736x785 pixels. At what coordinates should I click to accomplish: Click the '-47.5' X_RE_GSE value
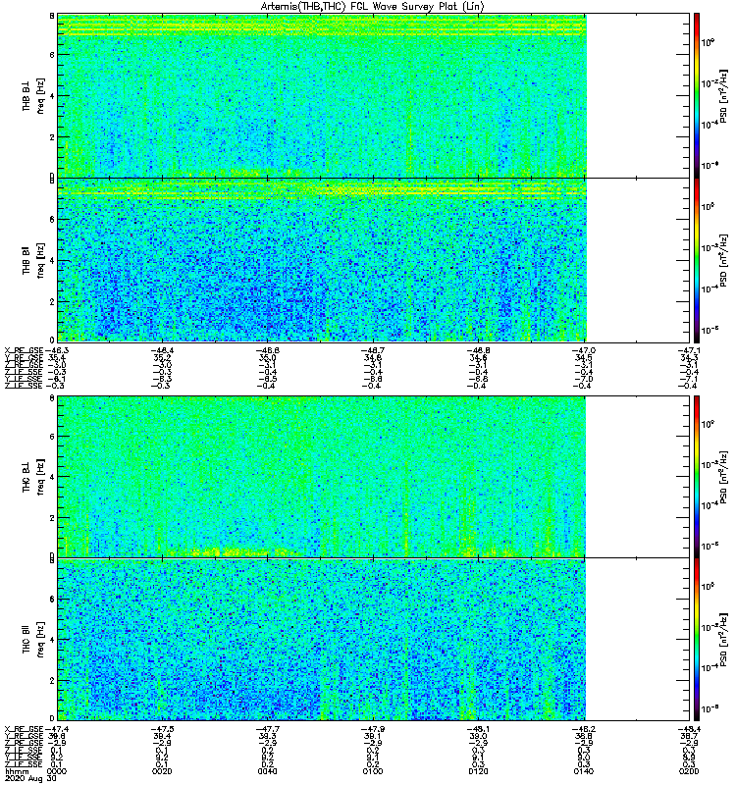pos(162,729)
